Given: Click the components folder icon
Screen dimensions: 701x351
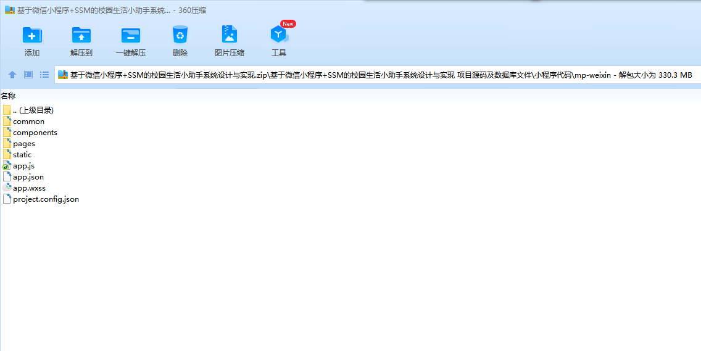Looking at the screenshot, I should 7,133.
